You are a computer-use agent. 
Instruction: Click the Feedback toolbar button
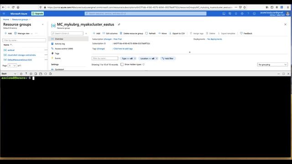coord(246,33)
